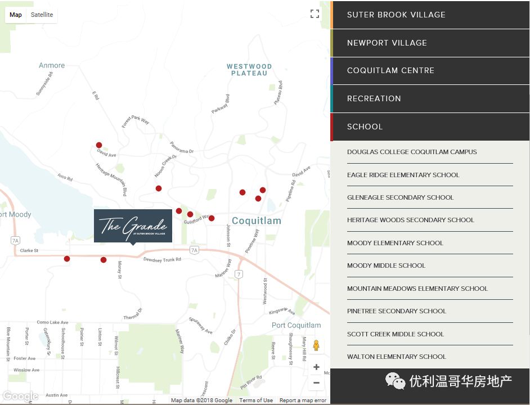Screen dimensions: 530x405
Task: Zoom out with the map minus button
Action: [316, 382]
